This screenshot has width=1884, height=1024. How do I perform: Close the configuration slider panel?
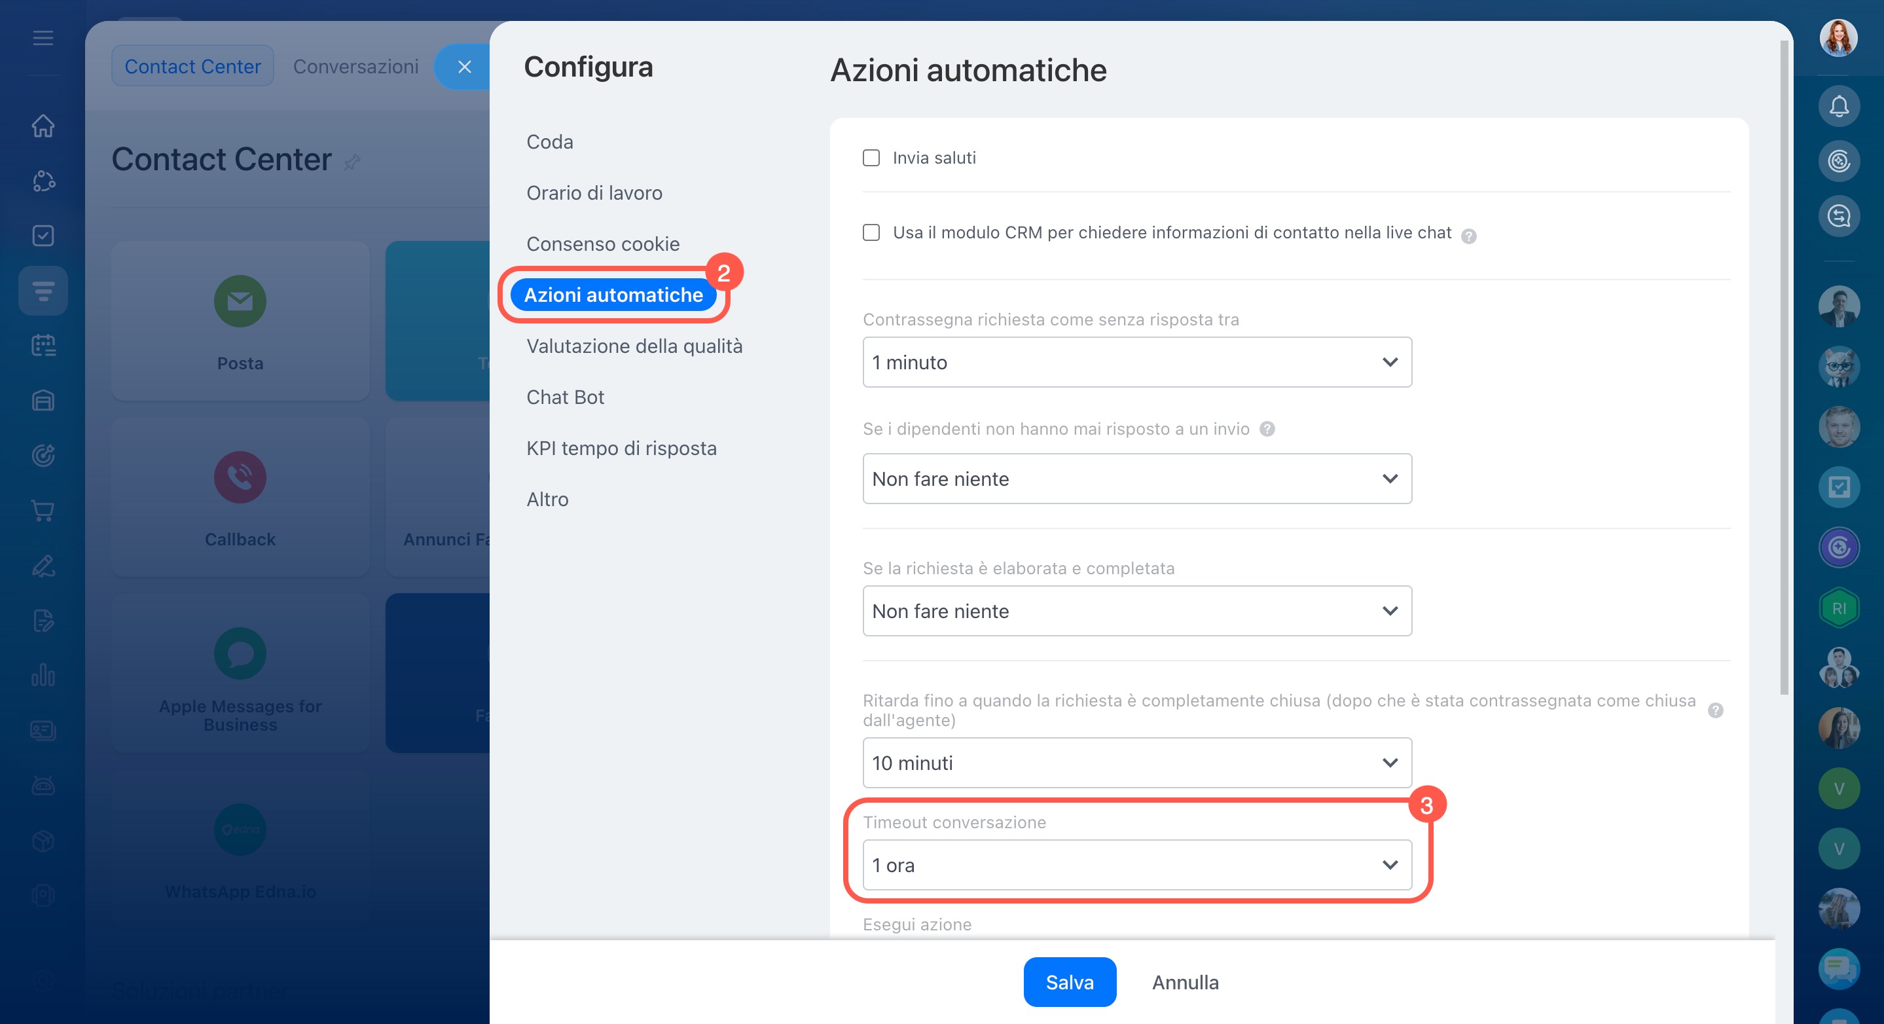pos(463,67)
